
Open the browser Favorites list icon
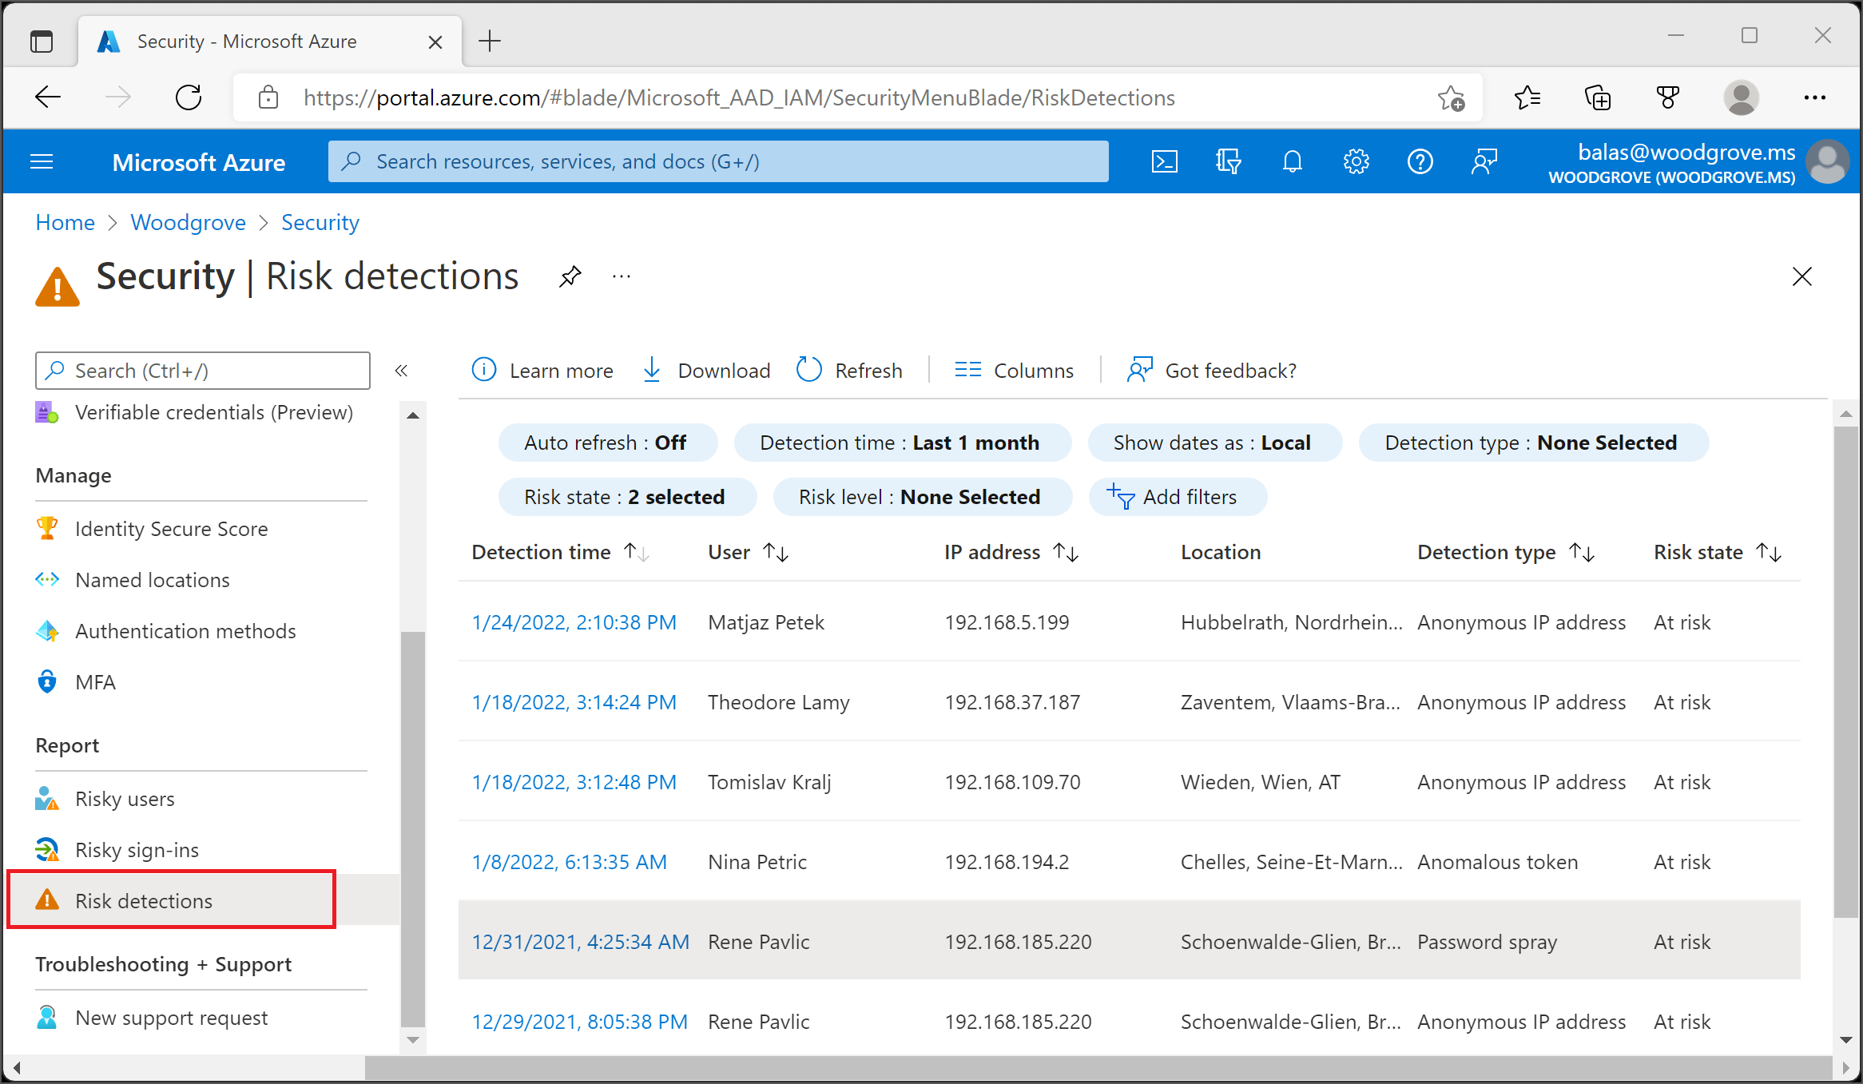(1527, 97)
